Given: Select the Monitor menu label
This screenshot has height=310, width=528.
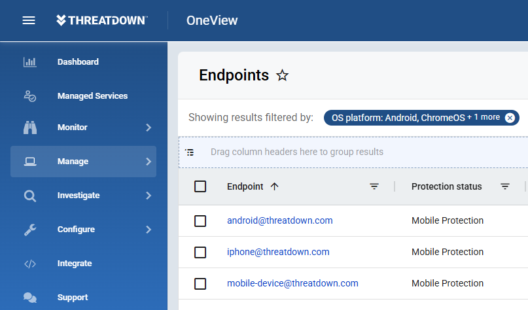Looking at the screenshot, I should tap(73, 128).
